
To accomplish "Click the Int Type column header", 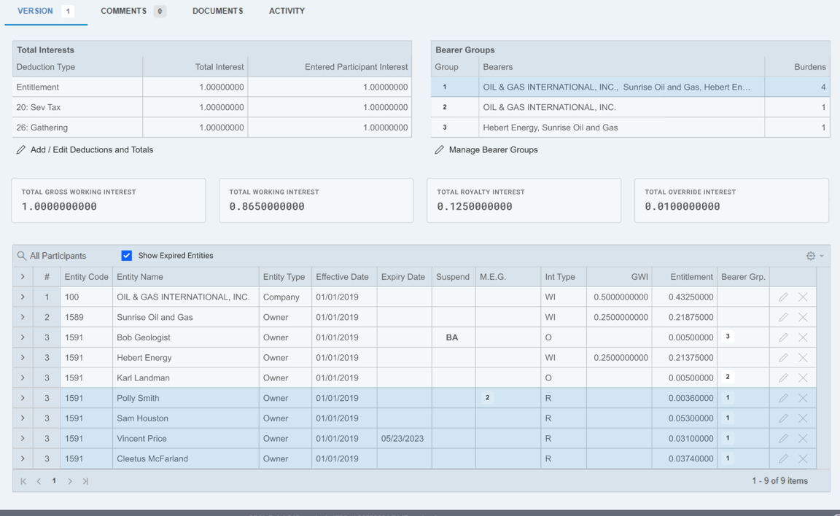I will click(x=563, y=277).
